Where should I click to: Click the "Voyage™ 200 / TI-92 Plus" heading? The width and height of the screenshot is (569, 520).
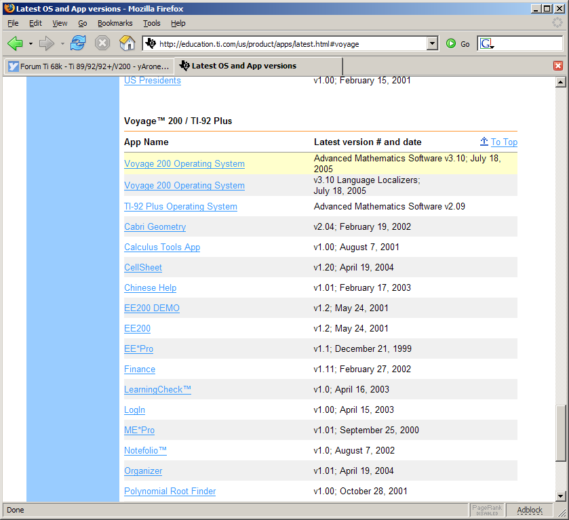pyautogui.click(x=178, y=121)
